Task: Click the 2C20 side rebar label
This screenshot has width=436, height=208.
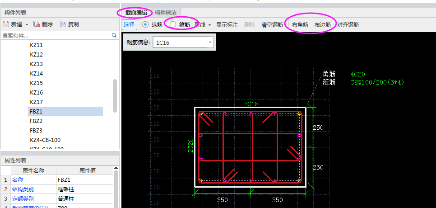Action: pos(191,146)
